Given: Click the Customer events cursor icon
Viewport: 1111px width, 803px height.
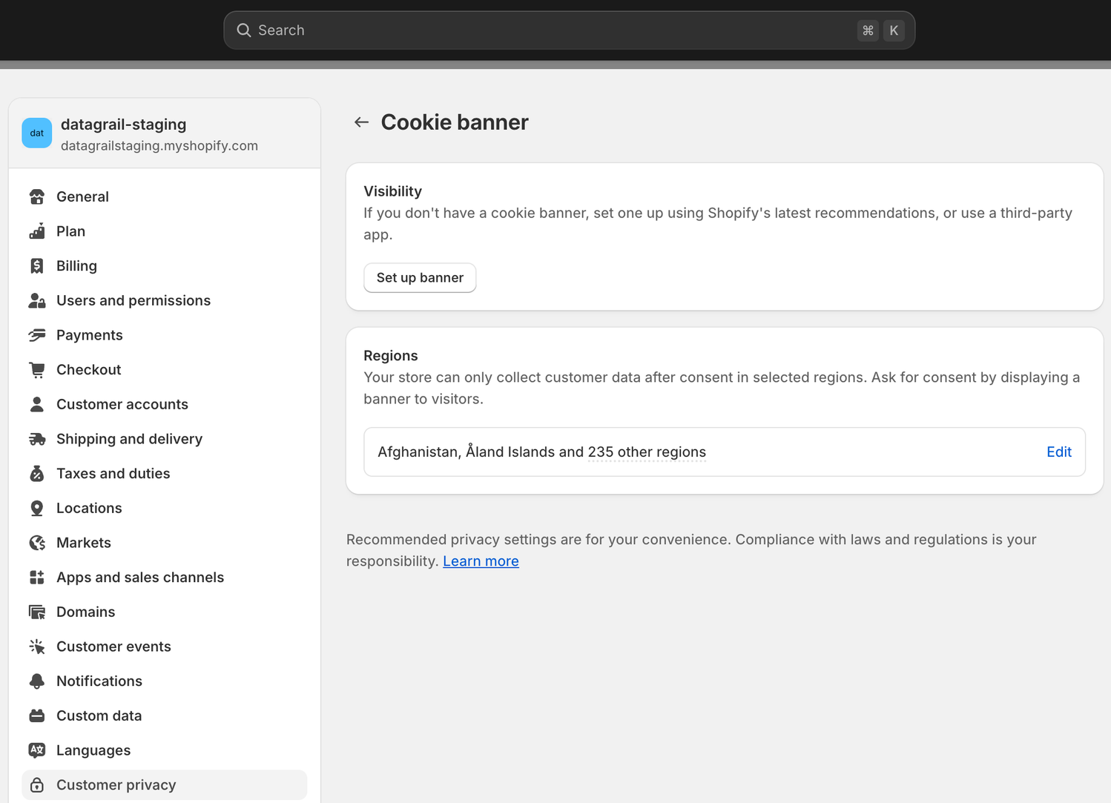Looking at the screenshot, I should coord(37,647).
